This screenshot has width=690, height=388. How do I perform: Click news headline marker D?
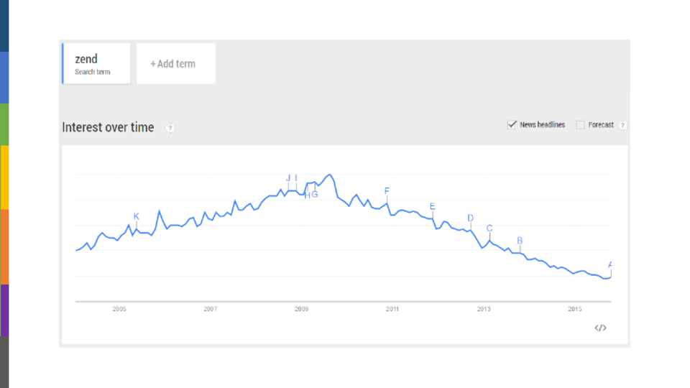point(470,218)
